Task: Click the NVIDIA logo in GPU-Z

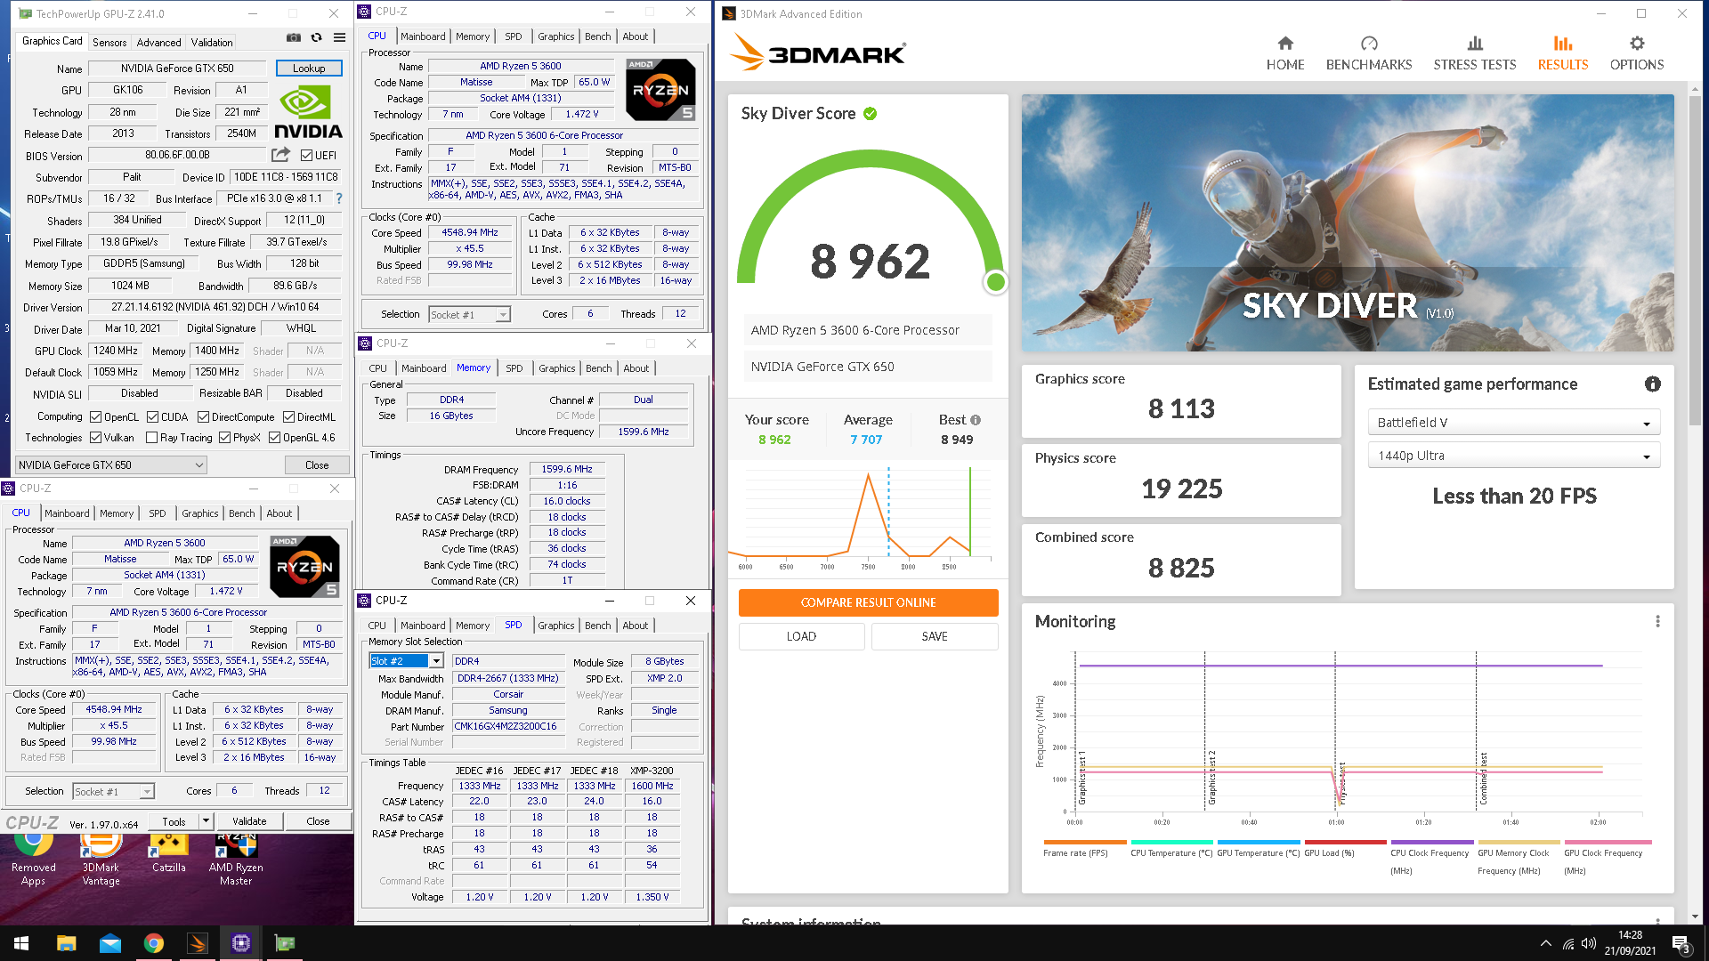Action: (308, 113)
